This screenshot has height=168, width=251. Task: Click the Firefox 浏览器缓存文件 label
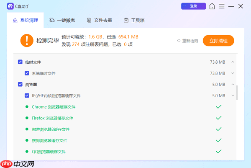click(53, 118)
